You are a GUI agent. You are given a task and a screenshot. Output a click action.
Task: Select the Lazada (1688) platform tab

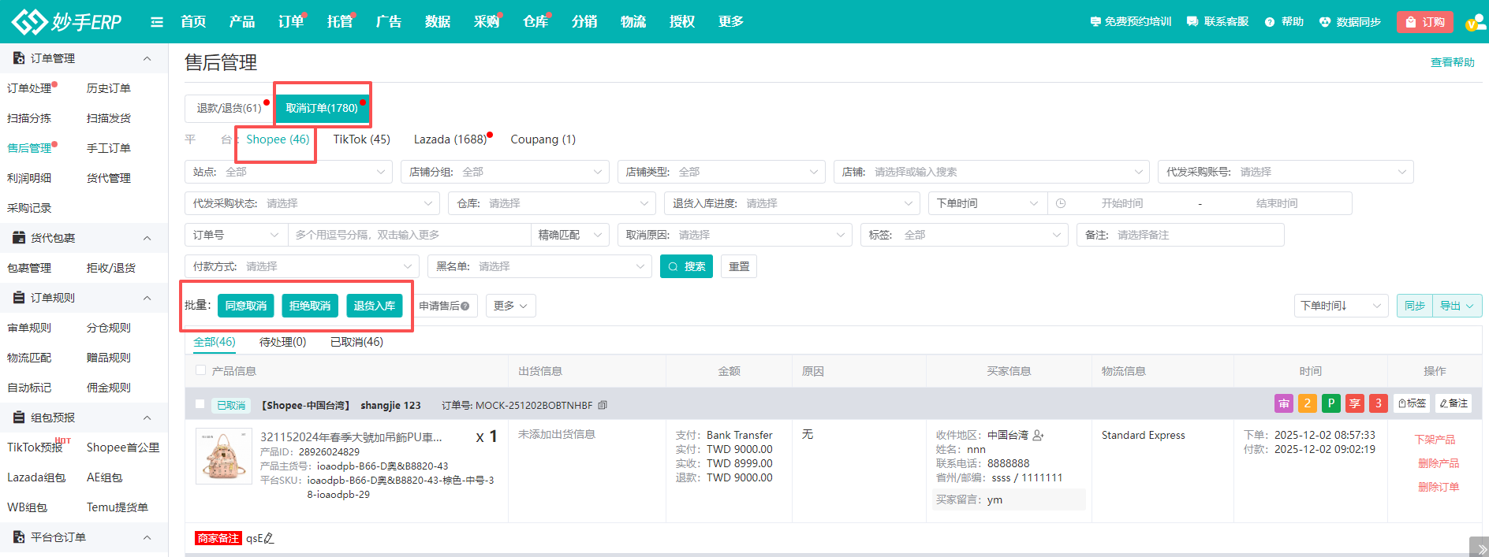click(x=450, y=139)
